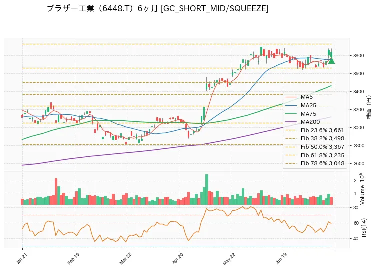
Task: Click the Jan 21 date axis label
Action: click(21, 258)
